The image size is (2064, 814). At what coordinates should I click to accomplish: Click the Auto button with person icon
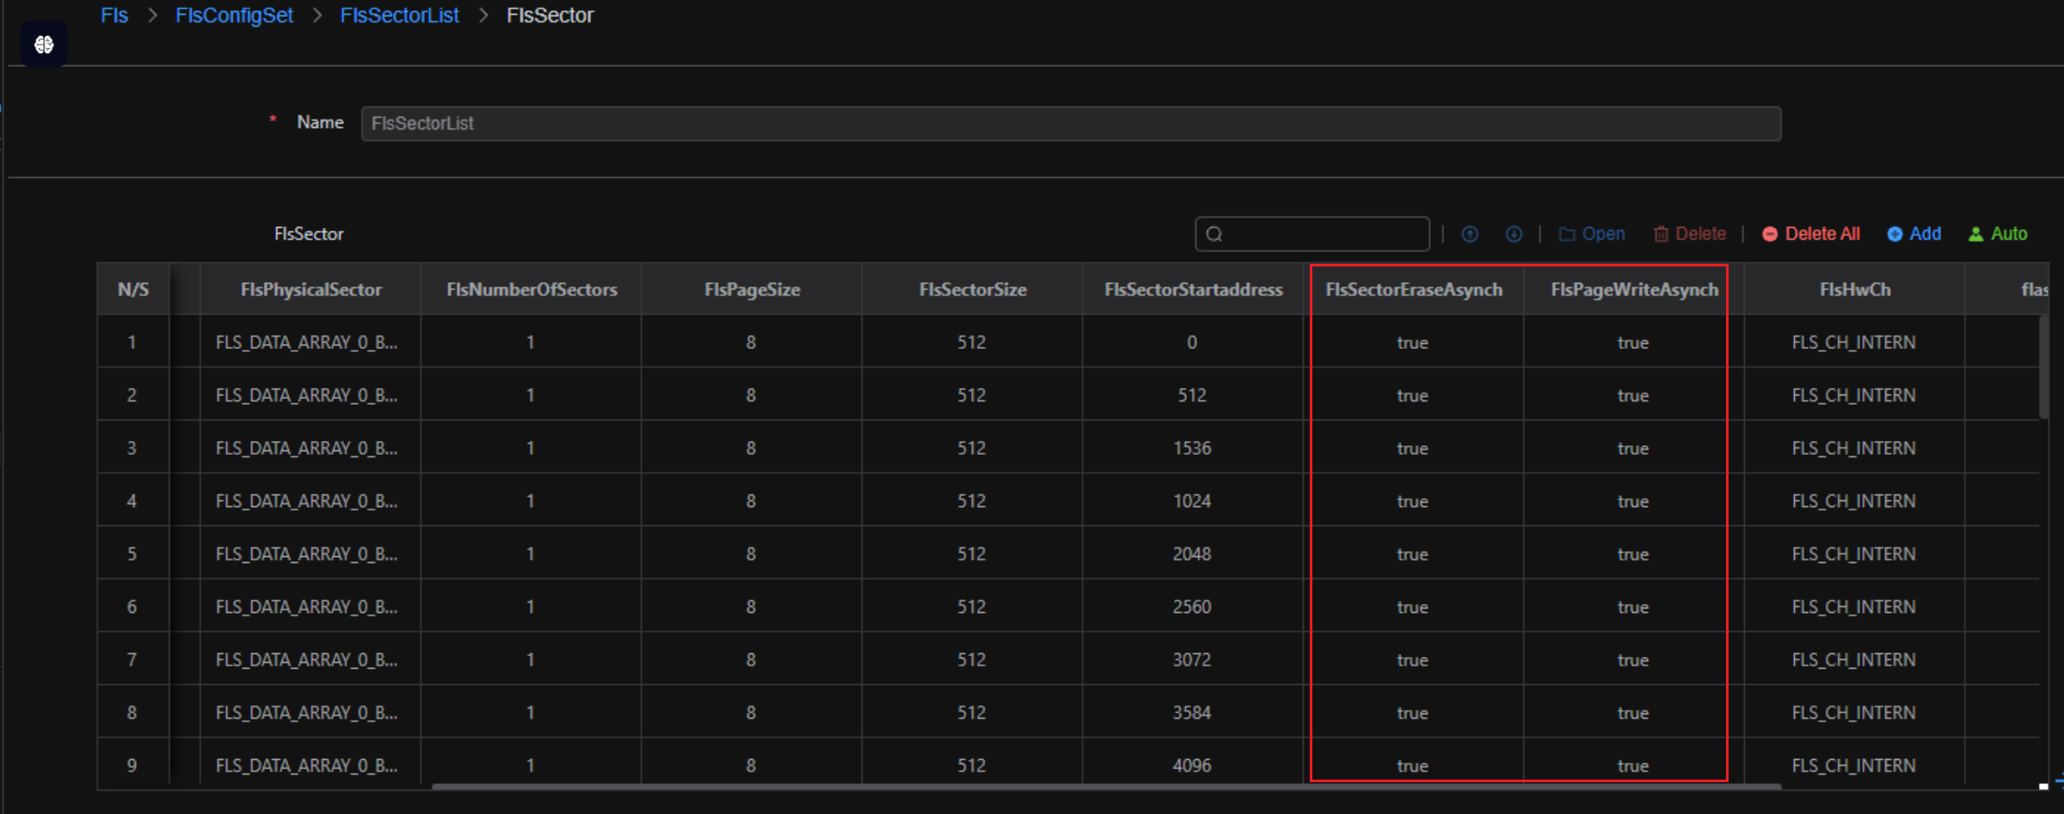[1998, 234]
